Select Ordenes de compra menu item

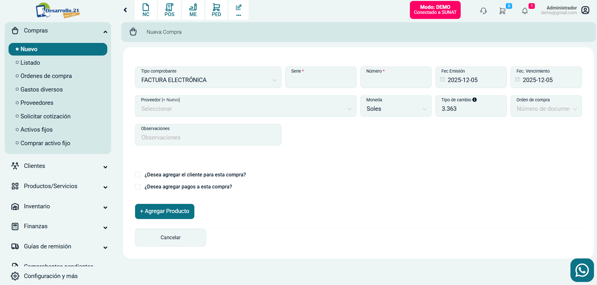point(46,76)
